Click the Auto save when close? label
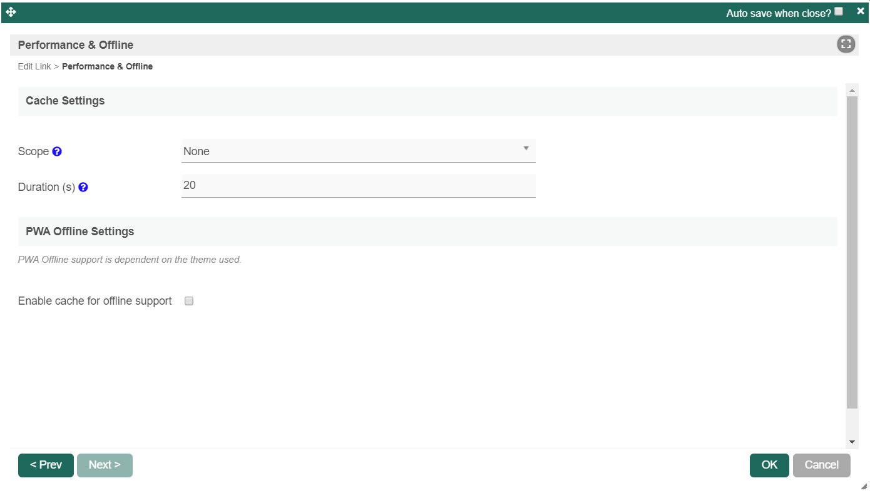The image size is (870, 493). pyautogui.click(x=779, y=13)
